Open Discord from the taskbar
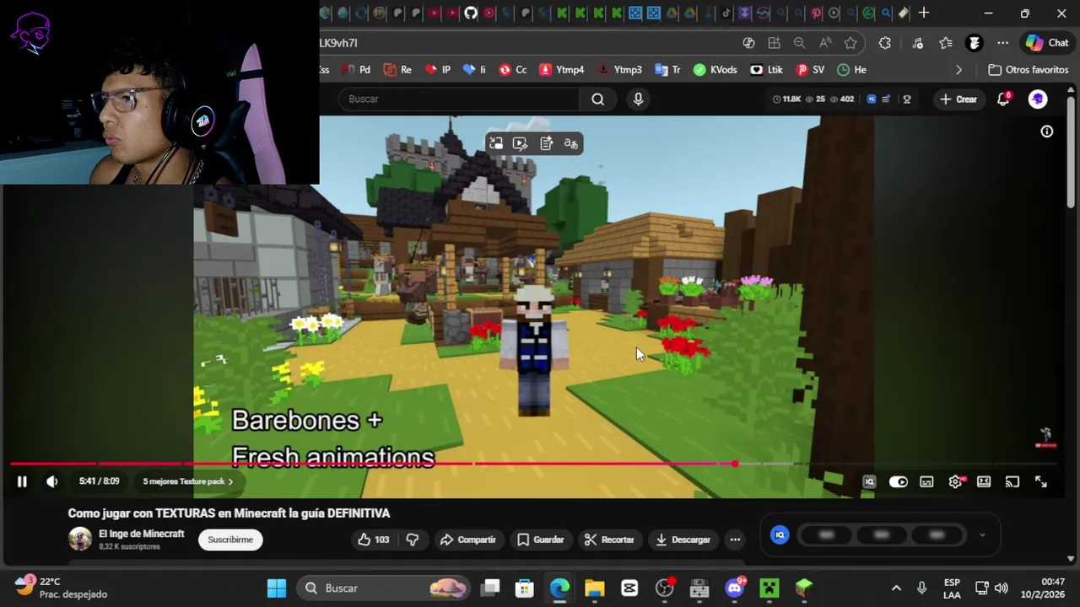The image size is (1080, 607). pos(735,588)
